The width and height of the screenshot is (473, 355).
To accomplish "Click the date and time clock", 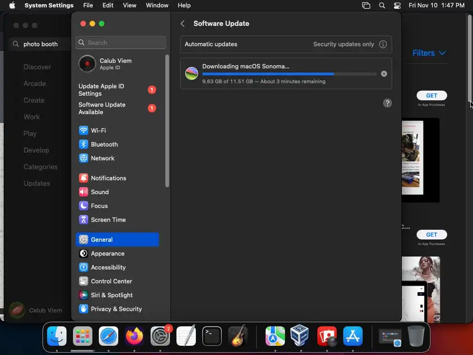I will (x=437, y=5).
